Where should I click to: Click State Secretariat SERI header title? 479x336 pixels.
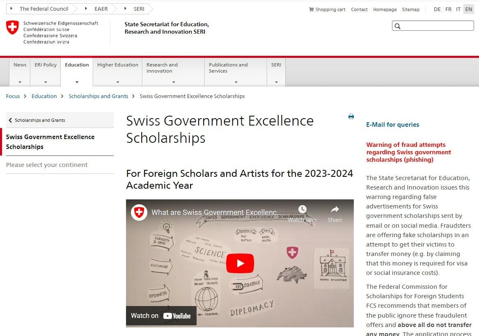(167, 28)
